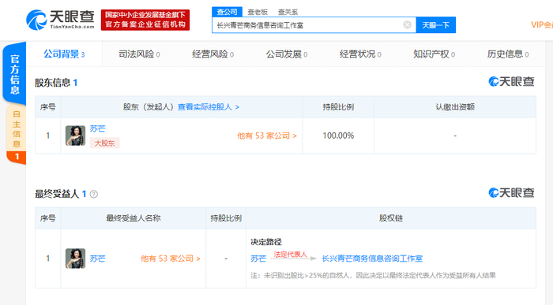Click the 查看实际控股人 link
Image resolution: width=553 pixels, height=305 pixels.
click(209, 107)
